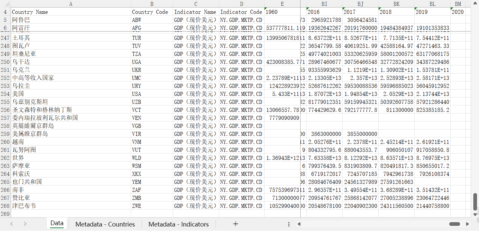The height and width of the screenshot is (231, 479).
Task: Select the "Country Name" header cell
Action: pos(71,12)
